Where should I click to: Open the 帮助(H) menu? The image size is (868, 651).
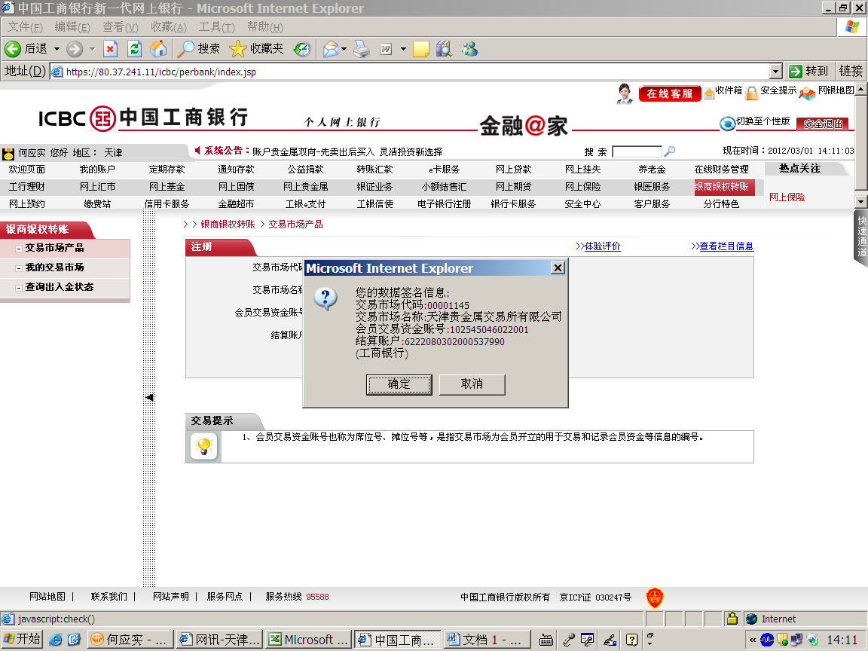click(x=265, y=27)
